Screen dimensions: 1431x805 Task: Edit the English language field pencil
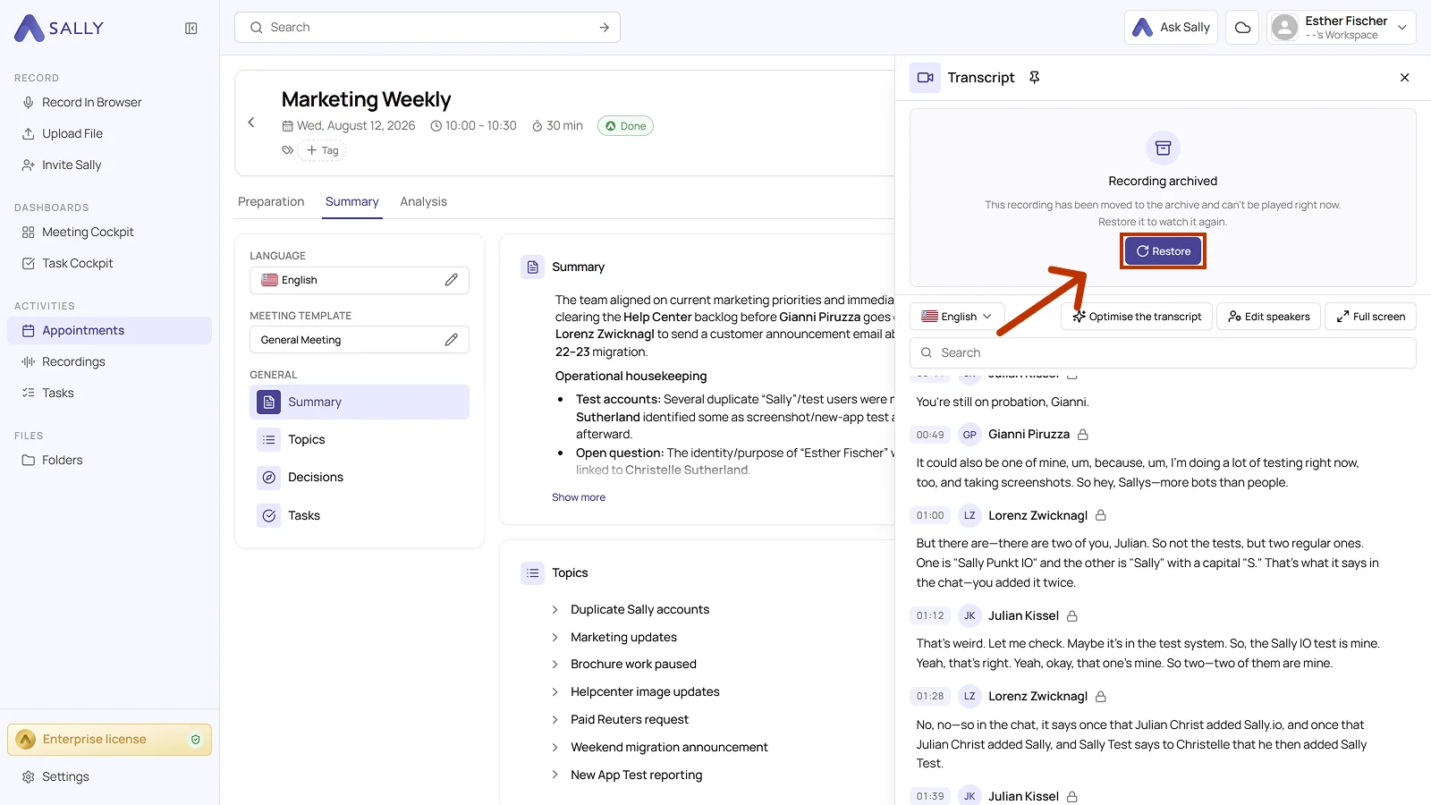pyautogui.click(x=452, y=280)
